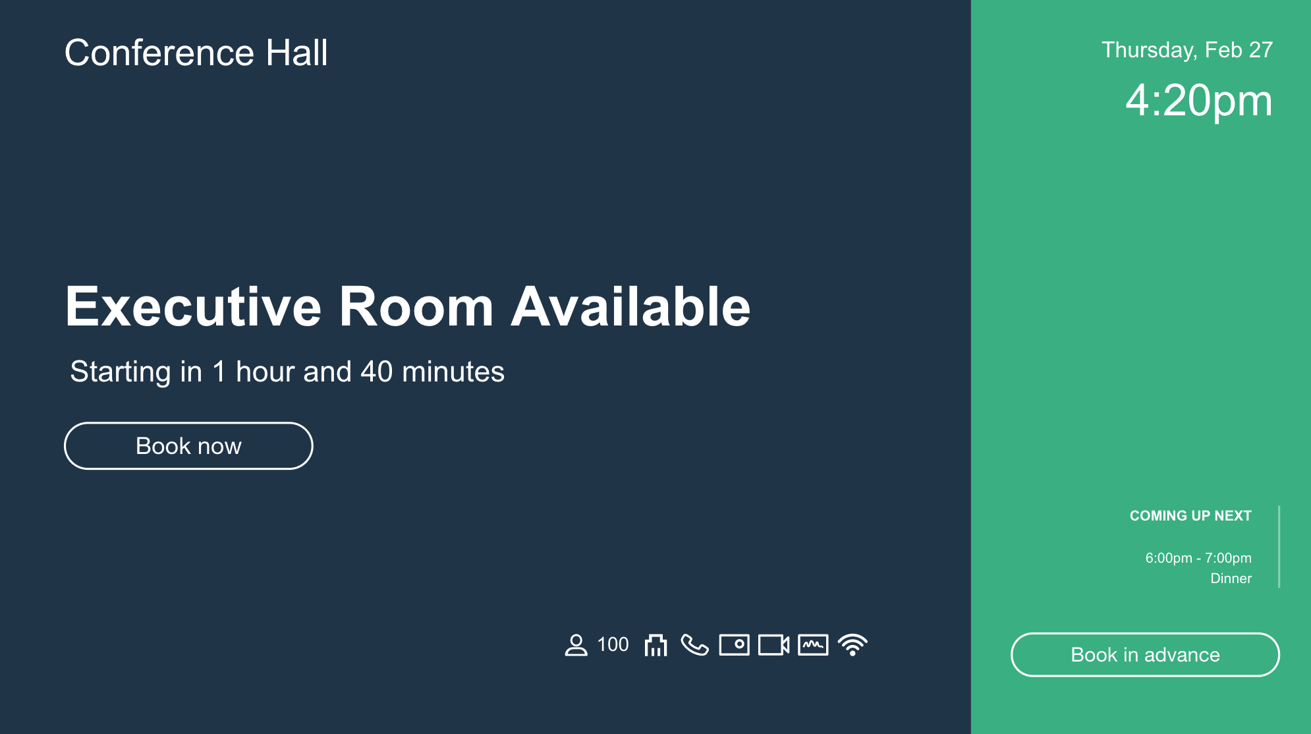Toggle the executive room booking view

pyautogui.click(x=188, y=445)
